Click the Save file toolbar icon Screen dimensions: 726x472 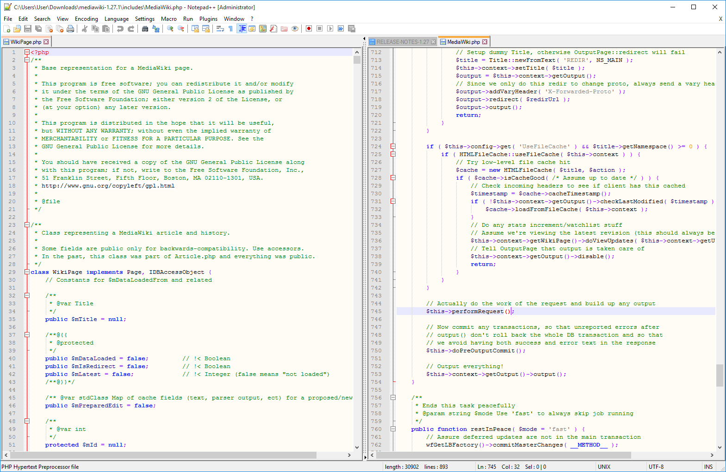pyautogui.click(x=28, y=29)
